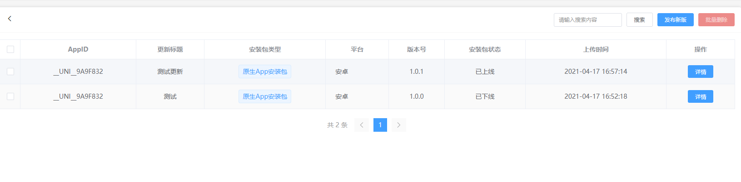741x182 pixels.
Task: Go to next page in pagination
Action: (x=399, y=125)
